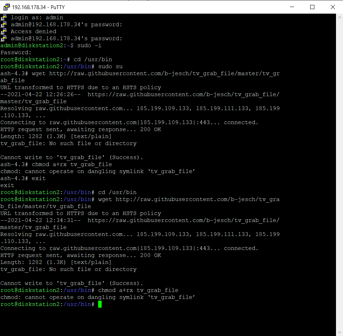343x336 pixels.
Task: Click the 'sudo su' command text
Action: pyautogui.click(x=110, y=66)
